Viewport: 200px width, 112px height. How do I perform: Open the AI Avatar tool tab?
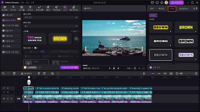click(74, 8)
